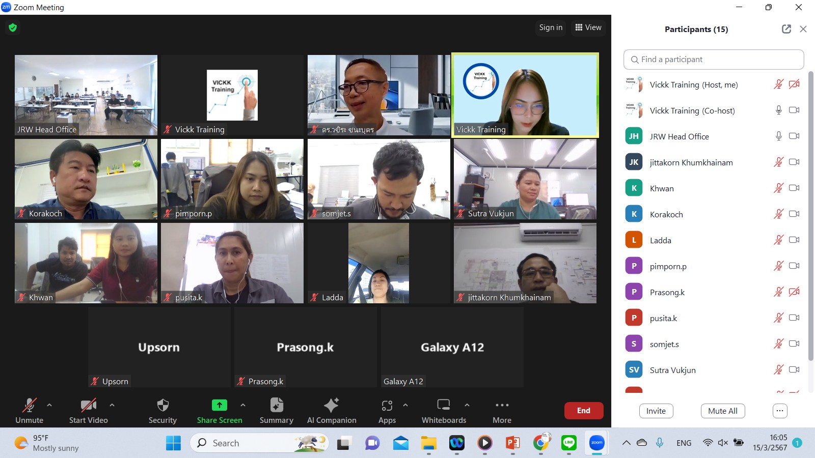Click the participants list scrollbar
This screenshot has width=815, height=458.
tap(811, 216)
